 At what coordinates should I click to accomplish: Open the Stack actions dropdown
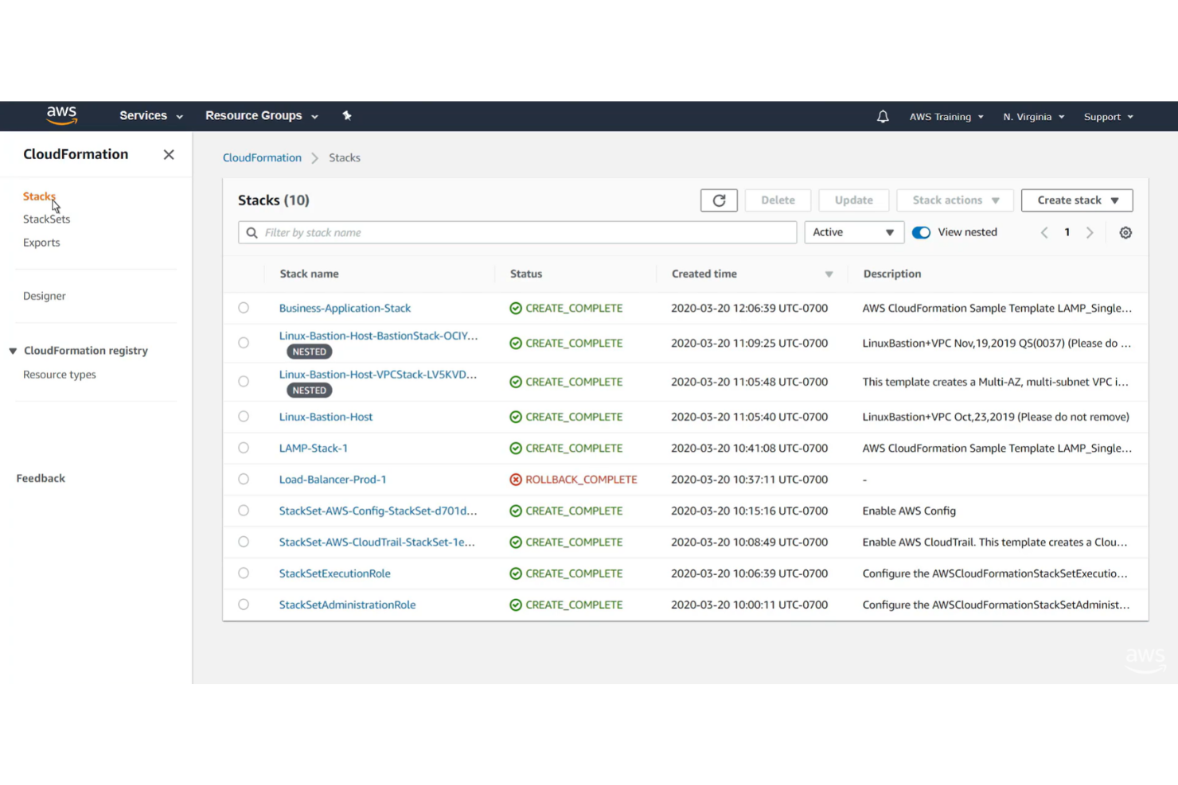[x=954, y=200]
